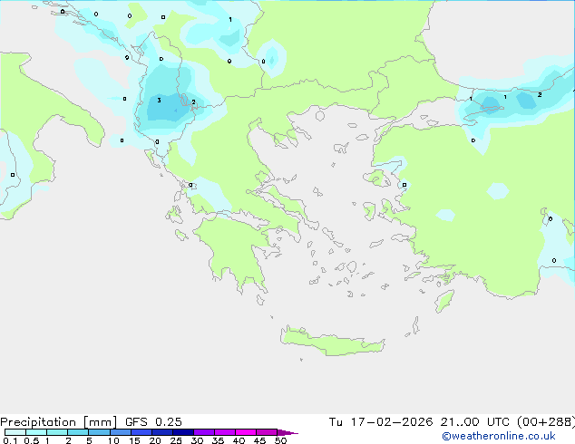Click the 20–25 mm dark blue swatch
The height and width of the screenshot is (444, 575).
click(161, 432)
